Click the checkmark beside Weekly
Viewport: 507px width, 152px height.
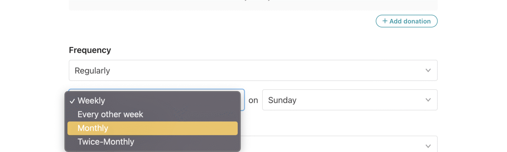(x=72, y=101)
